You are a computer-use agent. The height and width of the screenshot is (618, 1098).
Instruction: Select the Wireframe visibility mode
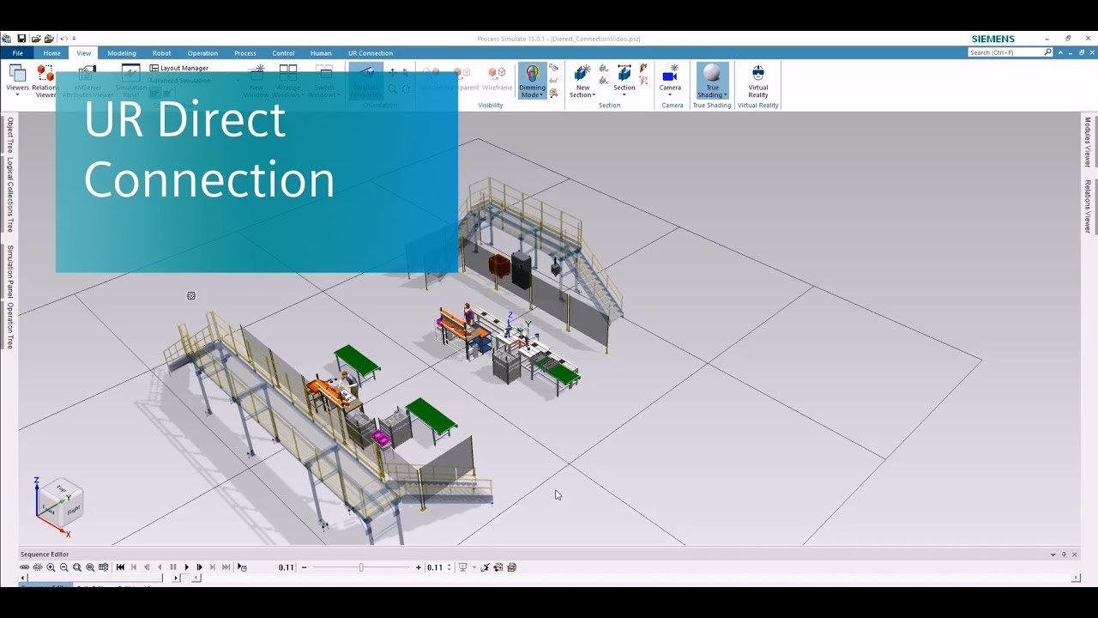point(497,80)
